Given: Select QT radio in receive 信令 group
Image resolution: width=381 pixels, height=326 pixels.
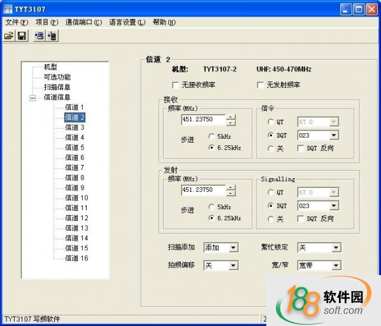Looking at the screenshot, I should point(270,122).
